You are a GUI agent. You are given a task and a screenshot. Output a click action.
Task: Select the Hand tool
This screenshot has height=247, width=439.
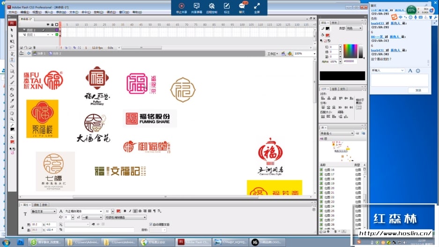tap(12, 113)
